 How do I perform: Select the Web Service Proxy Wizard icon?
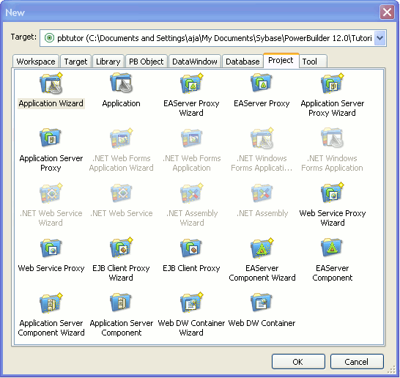click(x=332, y=193)
